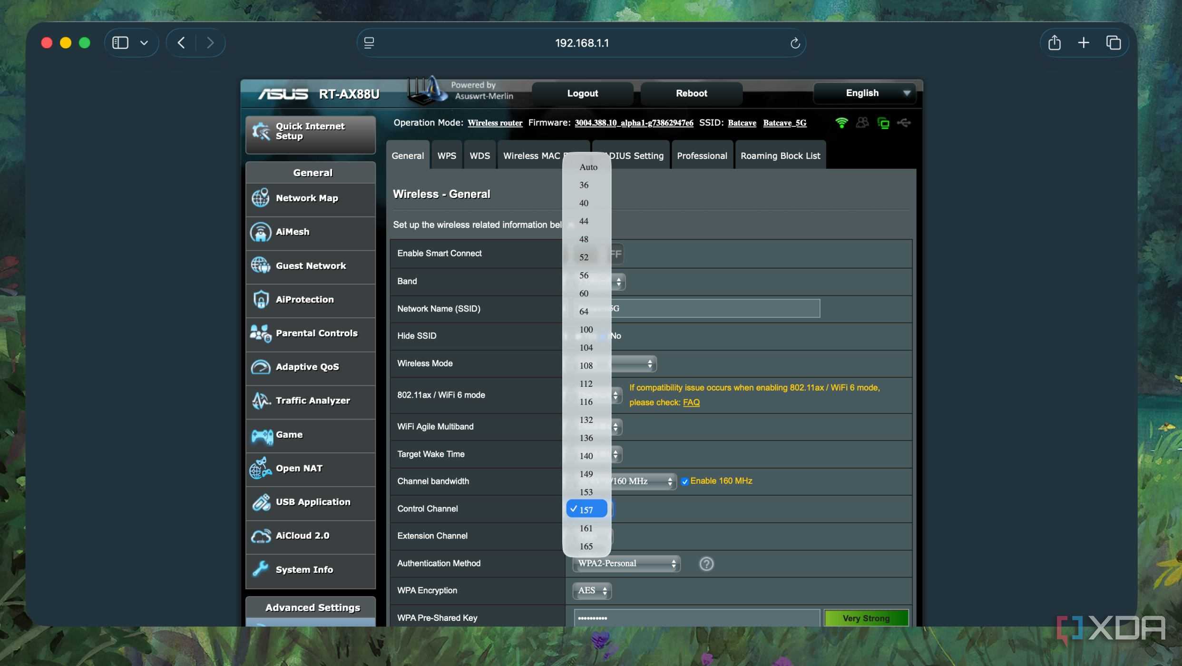Click the Safari share icon
1182x666 pixels.
point(1054,42)
